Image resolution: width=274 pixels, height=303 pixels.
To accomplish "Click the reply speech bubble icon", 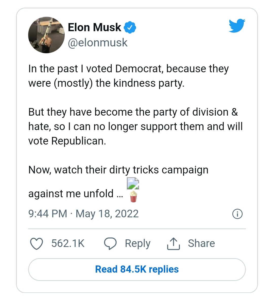I will [110, 244].
